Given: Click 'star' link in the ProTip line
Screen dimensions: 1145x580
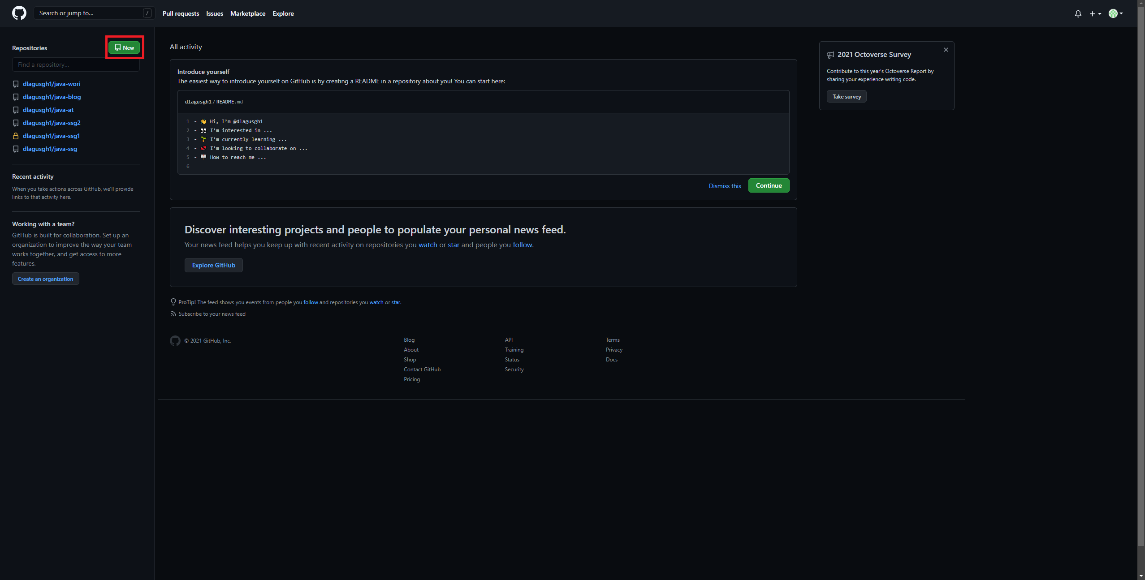Looking at the screenshot, I should coord(396,302).
